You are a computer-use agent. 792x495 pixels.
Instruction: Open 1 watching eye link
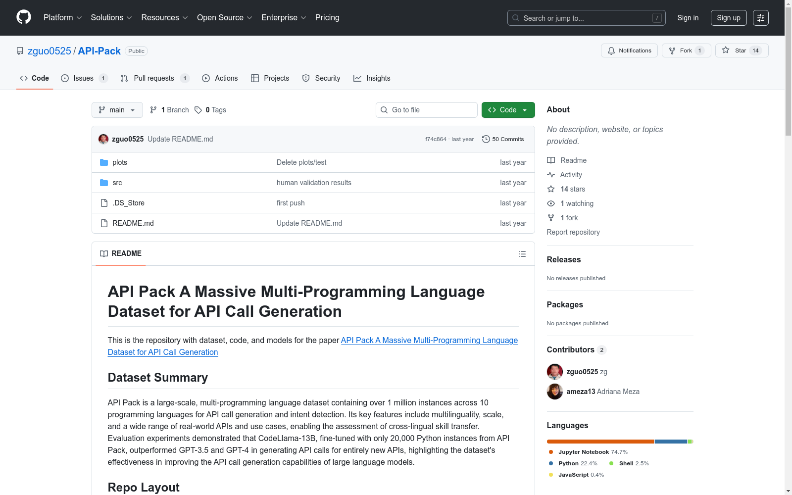pyautogui.click(x=576, y=203)
